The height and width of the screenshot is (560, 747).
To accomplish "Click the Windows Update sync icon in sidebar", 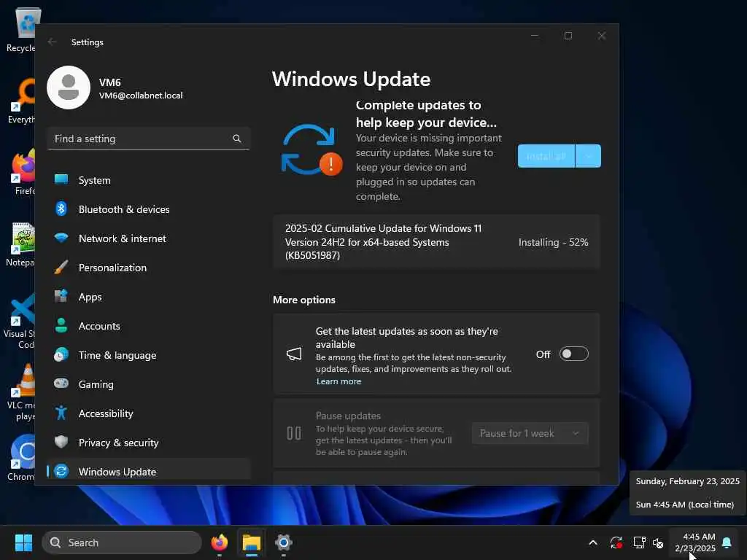I will (x=61, y=471).
